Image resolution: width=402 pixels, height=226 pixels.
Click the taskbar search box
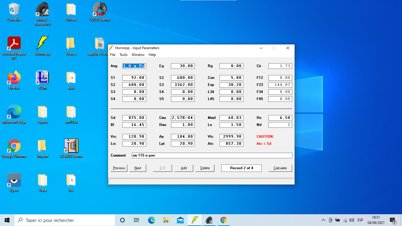(64, 220)
